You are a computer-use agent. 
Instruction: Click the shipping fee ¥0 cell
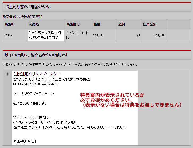pos(129,35)
